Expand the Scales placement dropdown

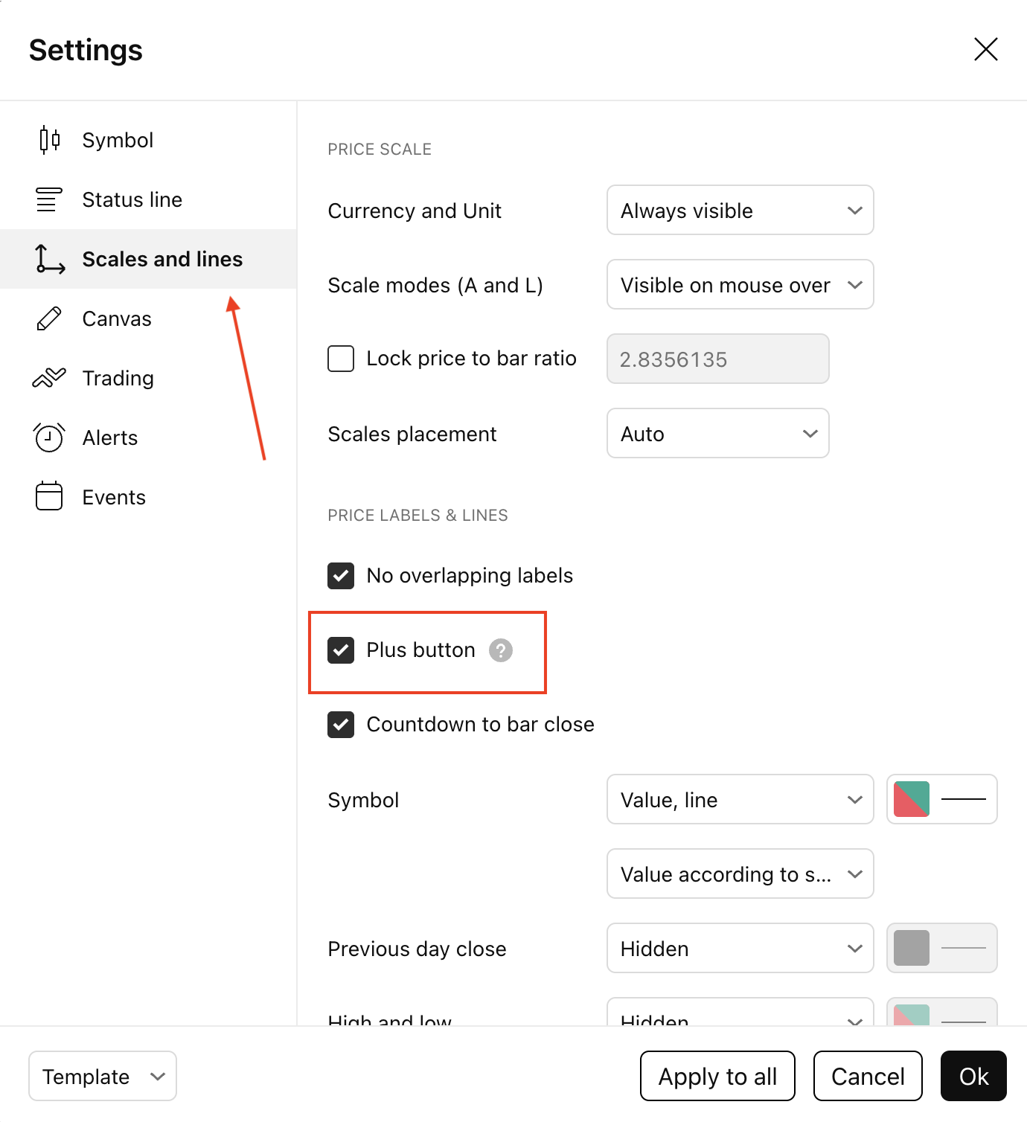(717, 434)
